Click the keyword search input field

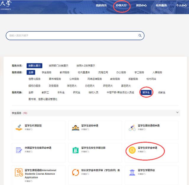tap(71, 35)
